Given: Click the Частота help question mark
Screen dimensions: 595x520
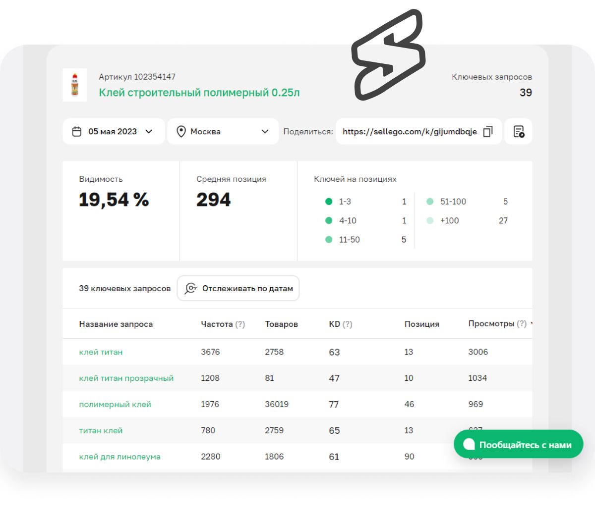Looking at the screenshot, I should point(240,324).
